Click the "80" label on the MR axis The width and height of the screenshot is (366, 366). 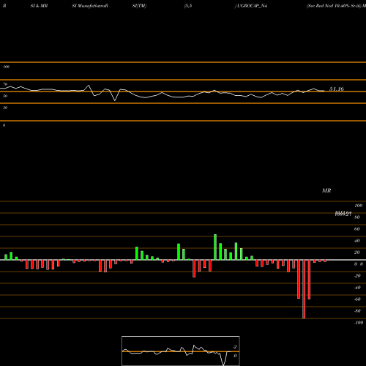point(357,217)
